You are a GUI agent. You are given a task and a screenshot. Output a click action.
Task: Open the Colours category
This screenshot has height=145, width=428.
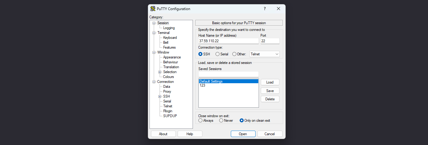click(x=168, y=77)
